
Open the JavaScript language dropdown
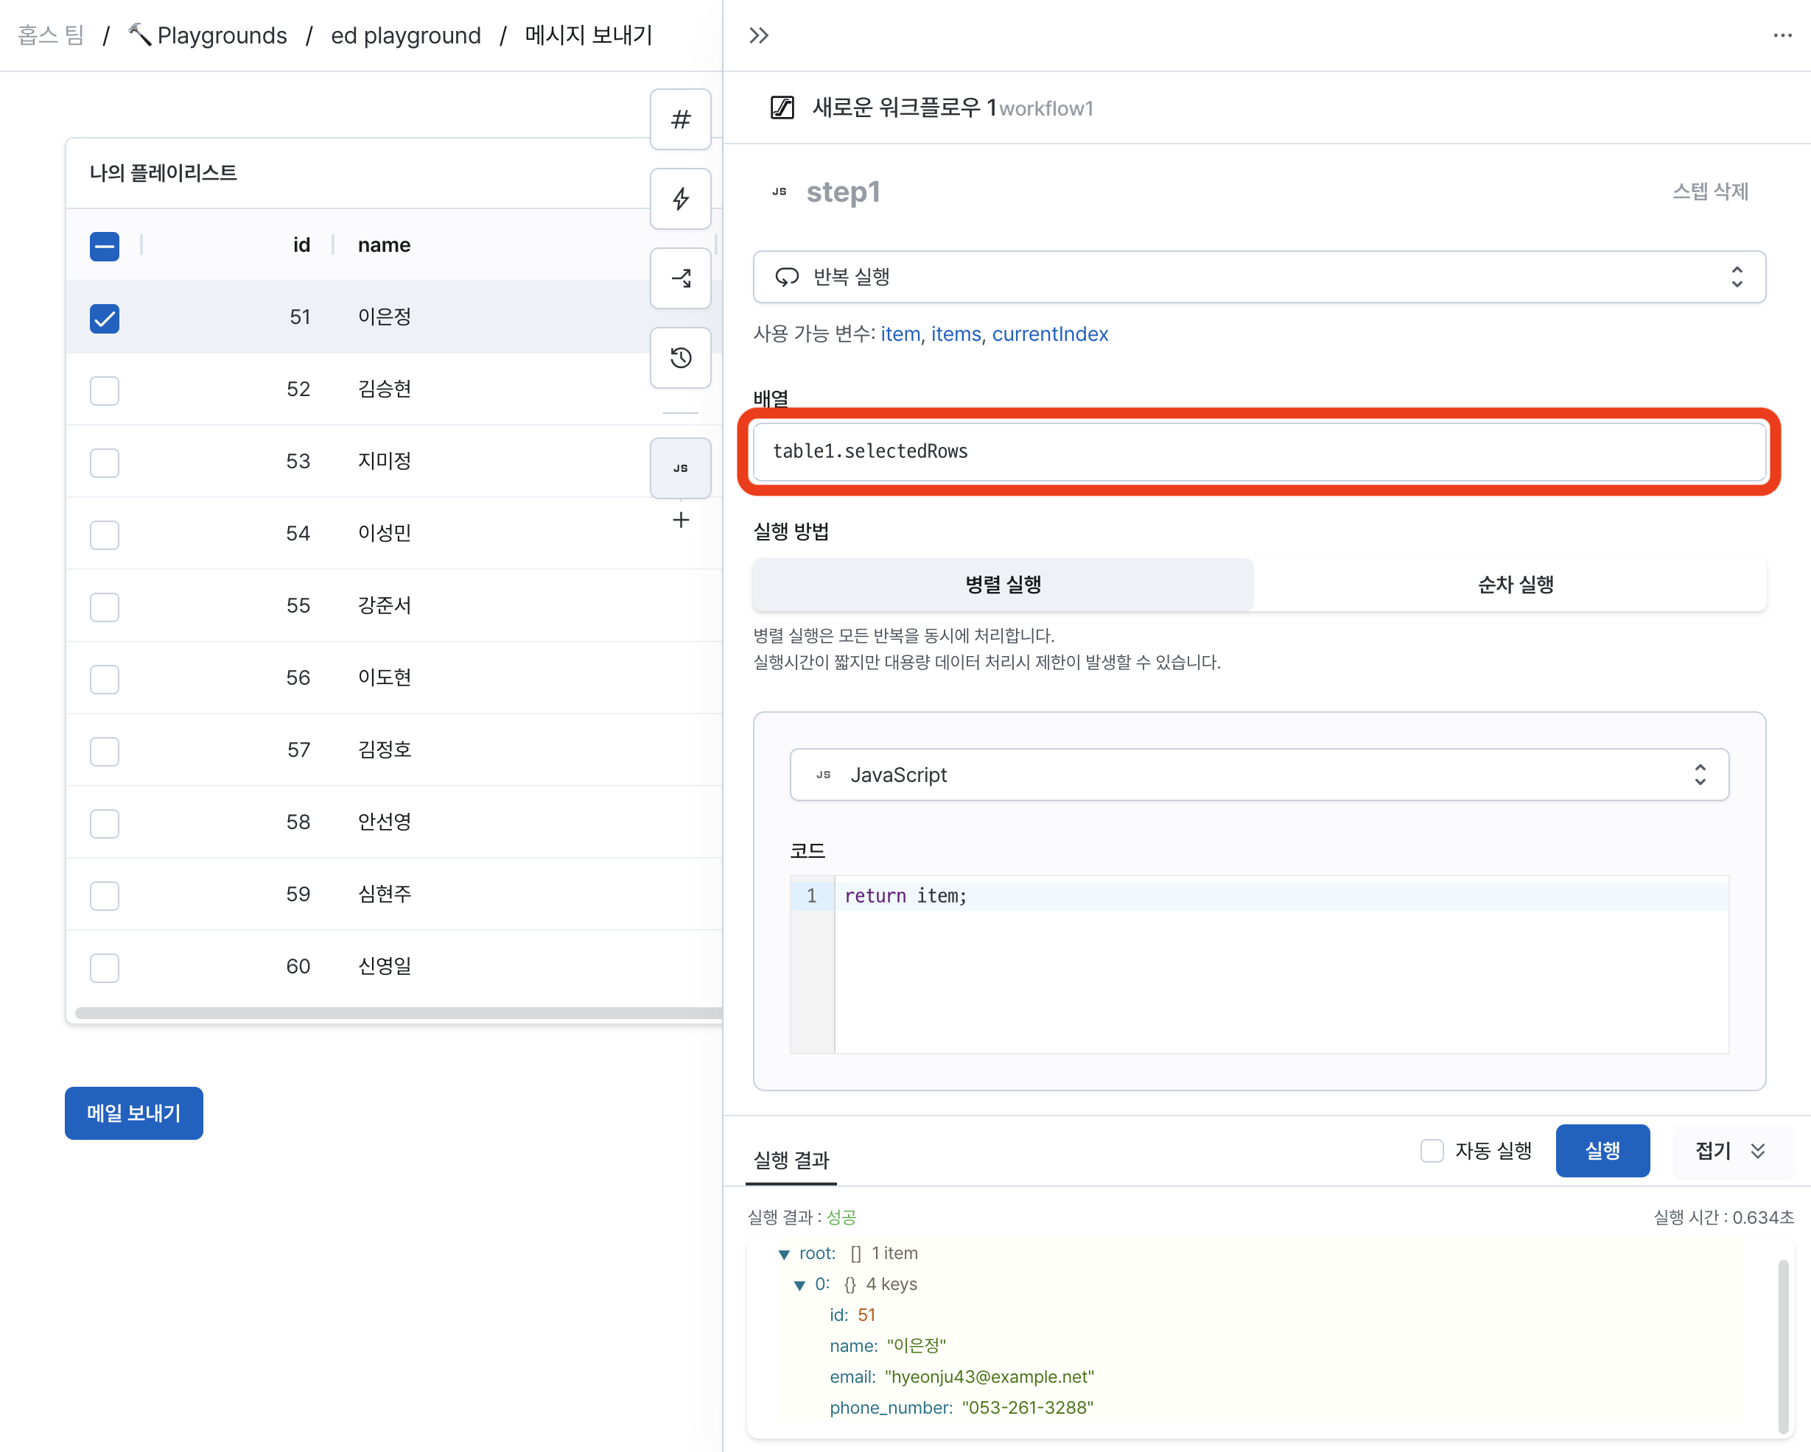coord(1258,775)
